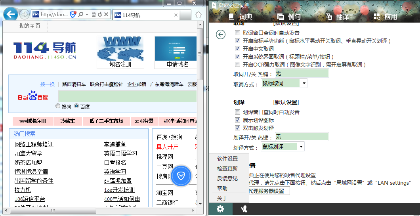Viewport: 420px width, 216px height.
Task: Enable 开启OCR强力取词 checkbox
Action: pos(237,65)
